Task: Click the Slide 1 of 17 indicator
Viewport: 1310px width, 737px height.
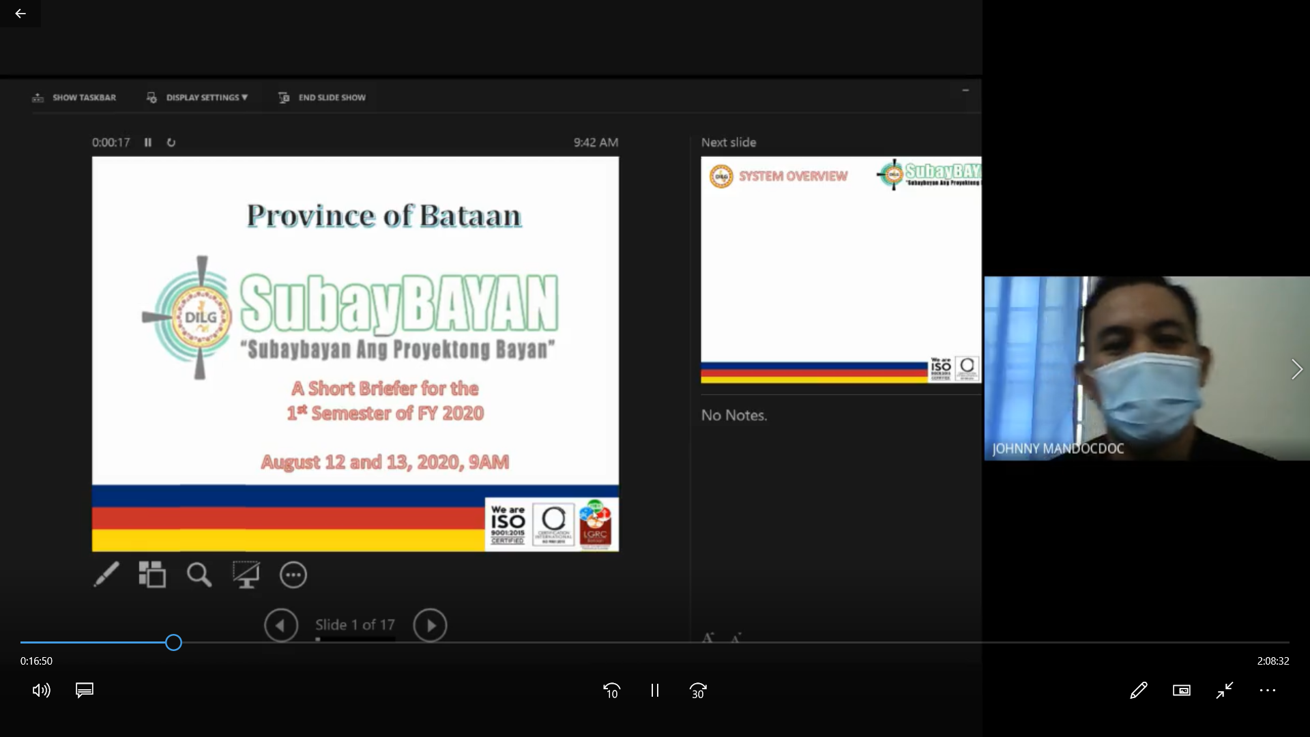Action: pyautogui.click(x=355, y=624)
